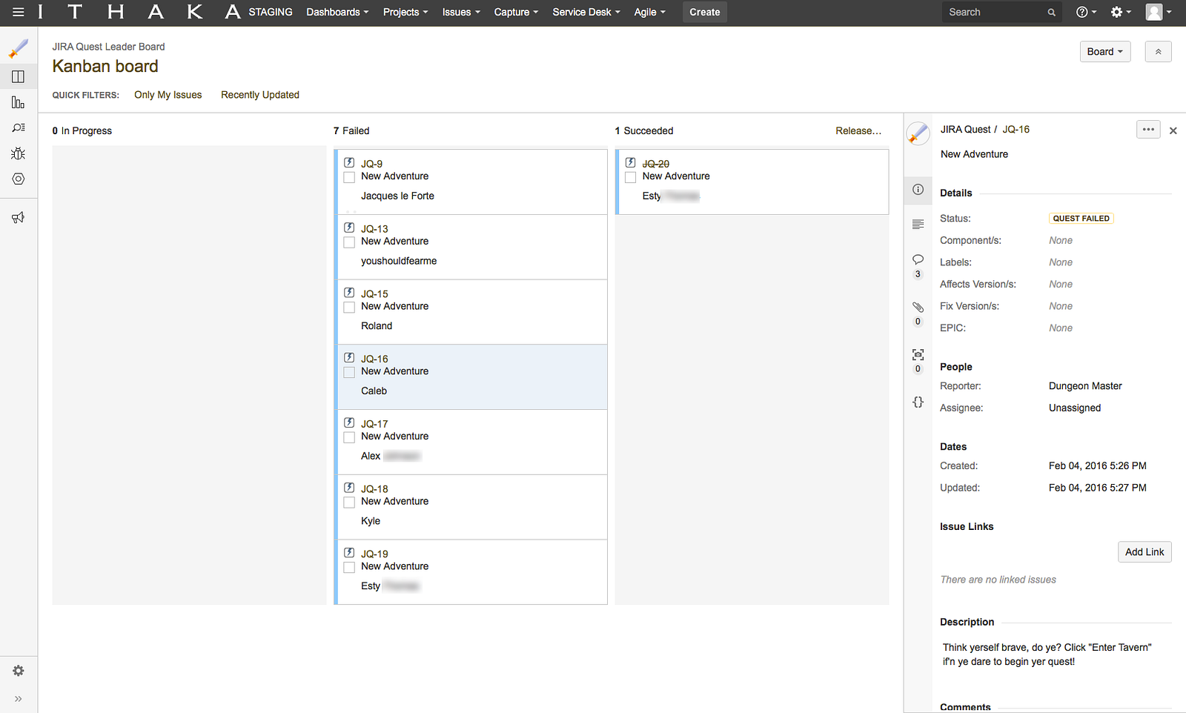Click the issue type icon on JQ-20
Image resolution: width=1186 pixels, height=713 pixels.
point(631,162)
